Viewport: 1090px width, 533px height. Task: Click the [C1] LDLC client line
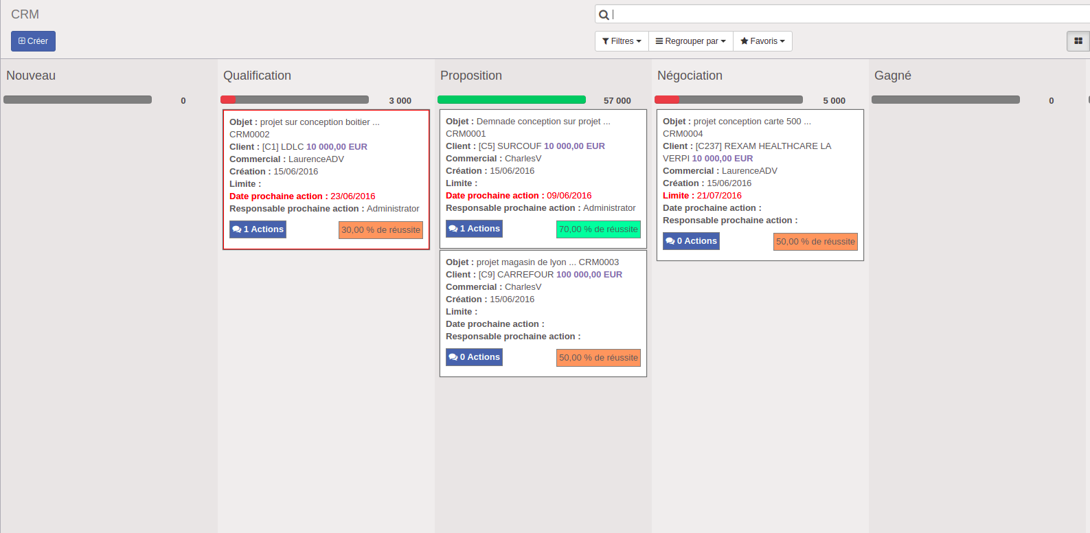pyautogui.click(x=298, y=147)
